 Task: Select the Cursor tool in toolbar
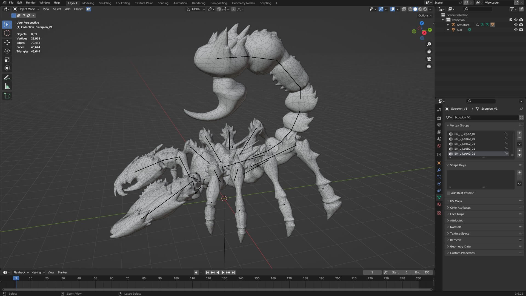tap(7, 33)
